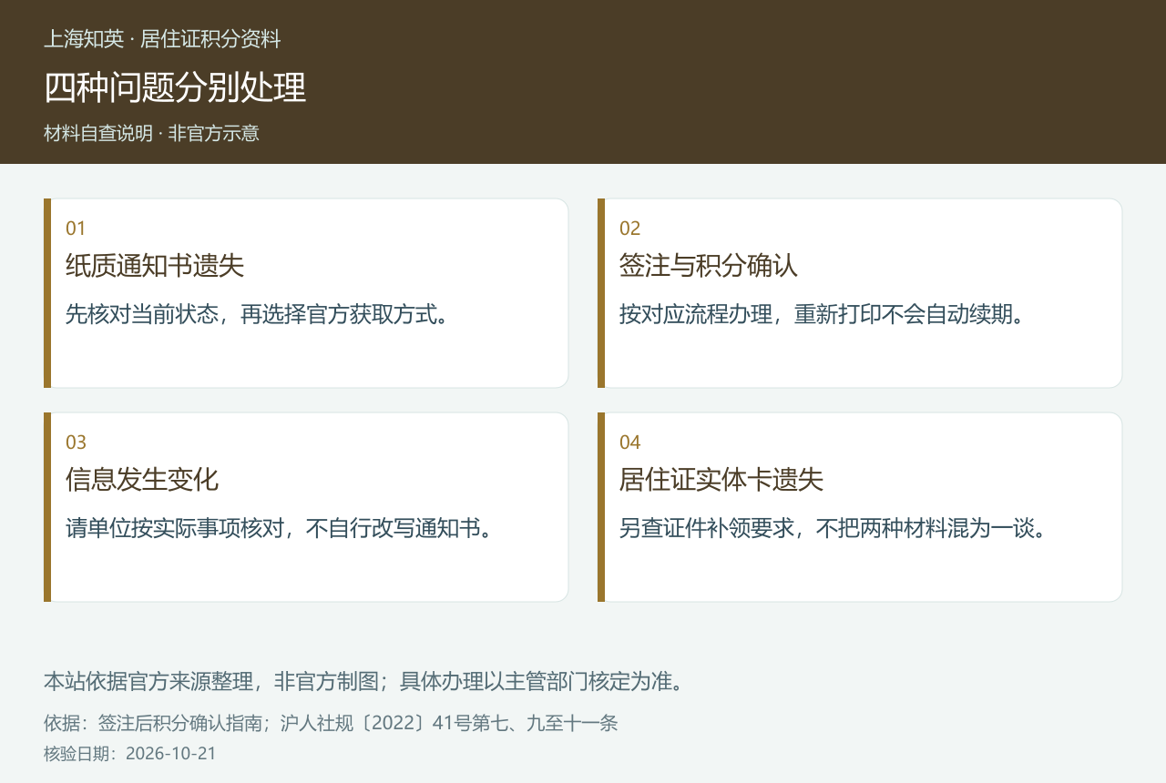Open the 纸质通知书遗失 card
Viewport: 1166px width, 783px height.
(306, 293)
